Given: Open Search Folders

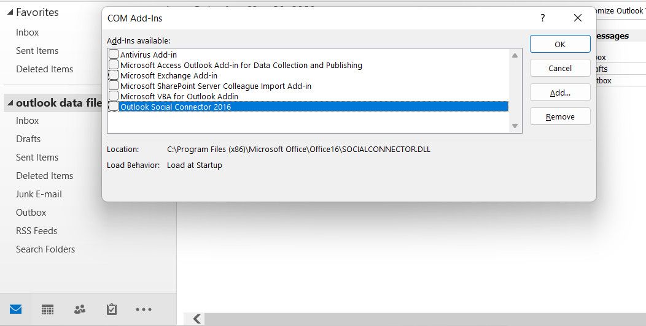Looking at the screenshot, I should pos(45,249).
